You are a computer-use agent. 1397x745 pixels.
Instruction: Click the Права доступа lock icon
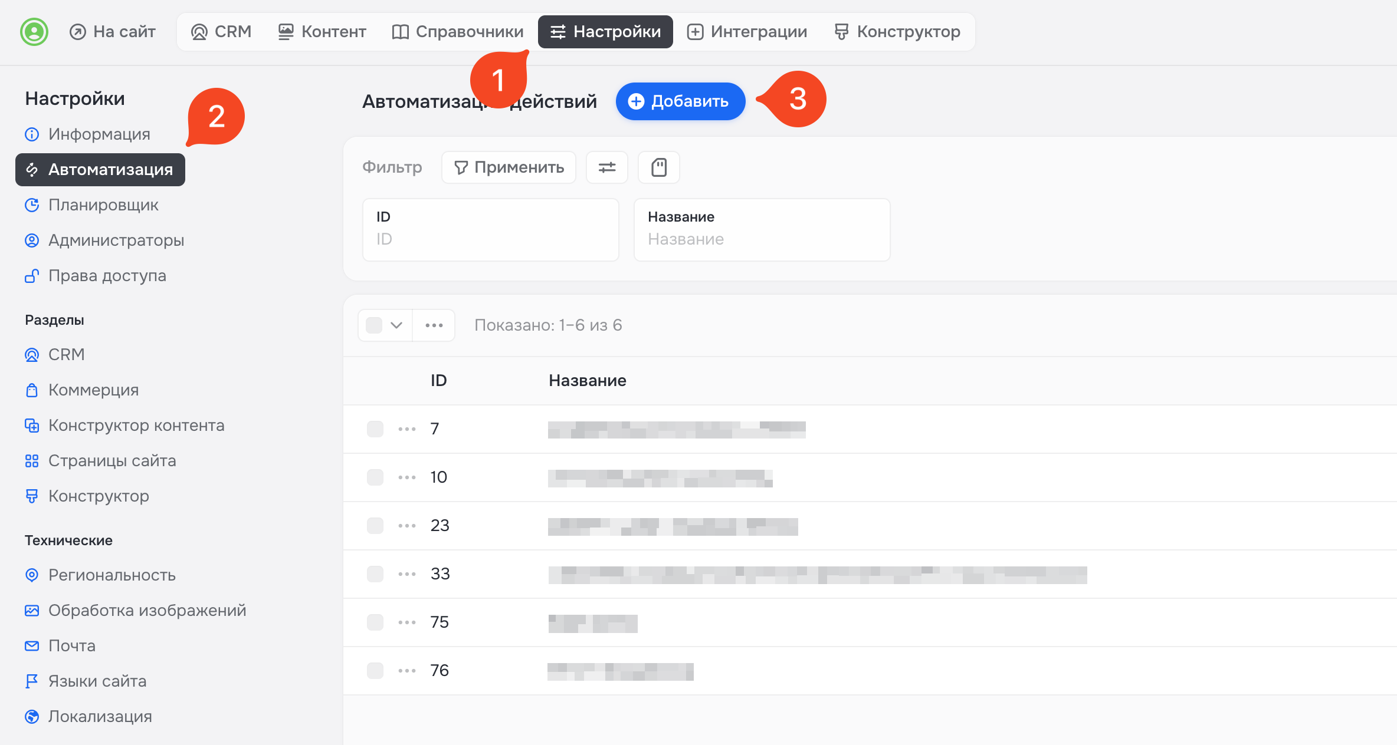[x=32, y=276]
